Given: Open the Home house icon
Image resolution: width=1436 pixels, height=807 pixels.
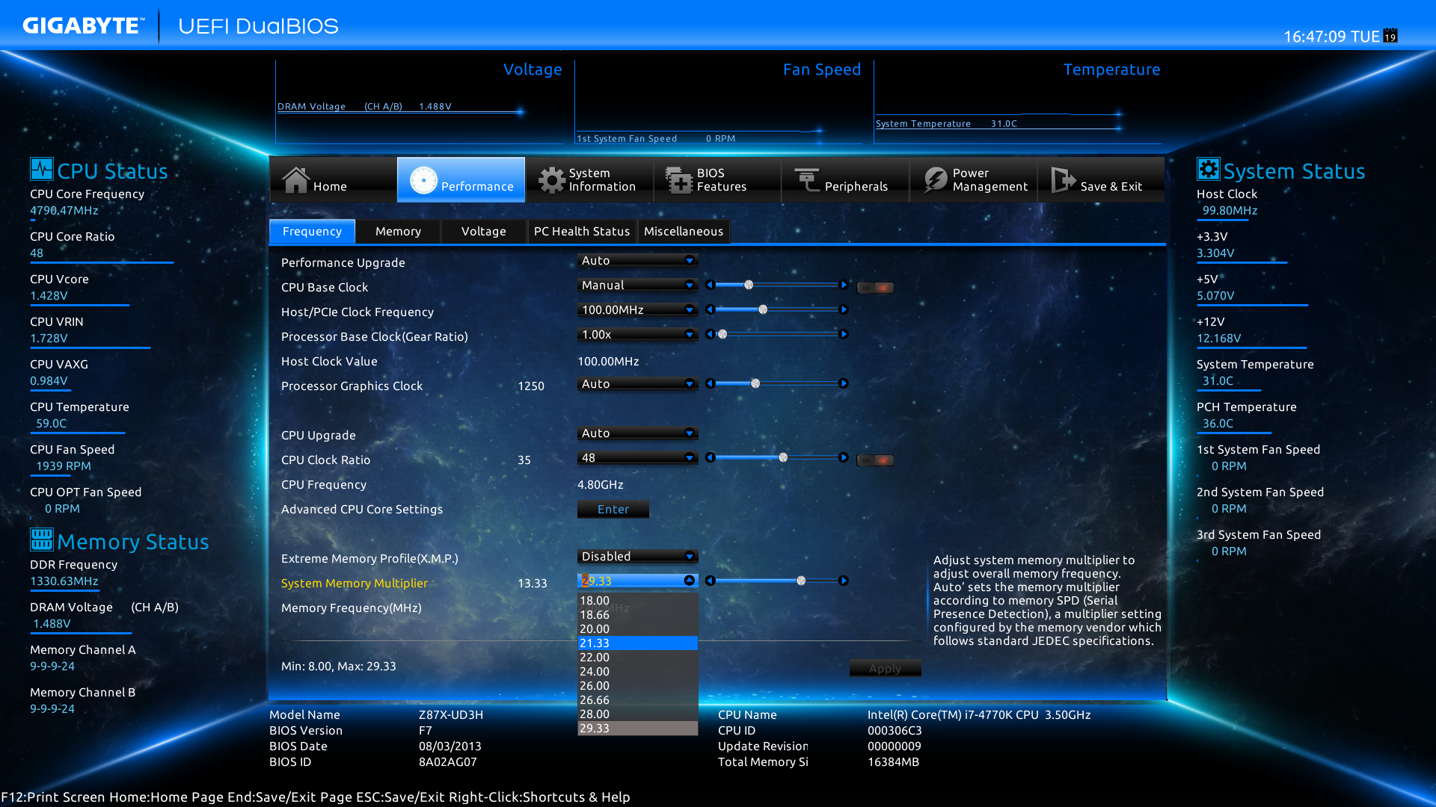Looking at the screenshot, I should 295,180.
